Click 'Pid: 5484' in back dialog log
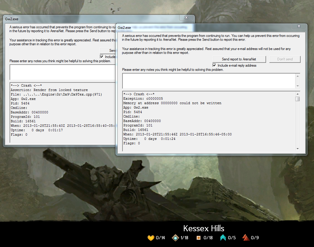 point(20,103)
